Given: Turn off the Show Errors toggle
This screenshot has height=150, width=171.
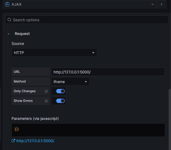Looking at the screenshot, I should (60, 101).
